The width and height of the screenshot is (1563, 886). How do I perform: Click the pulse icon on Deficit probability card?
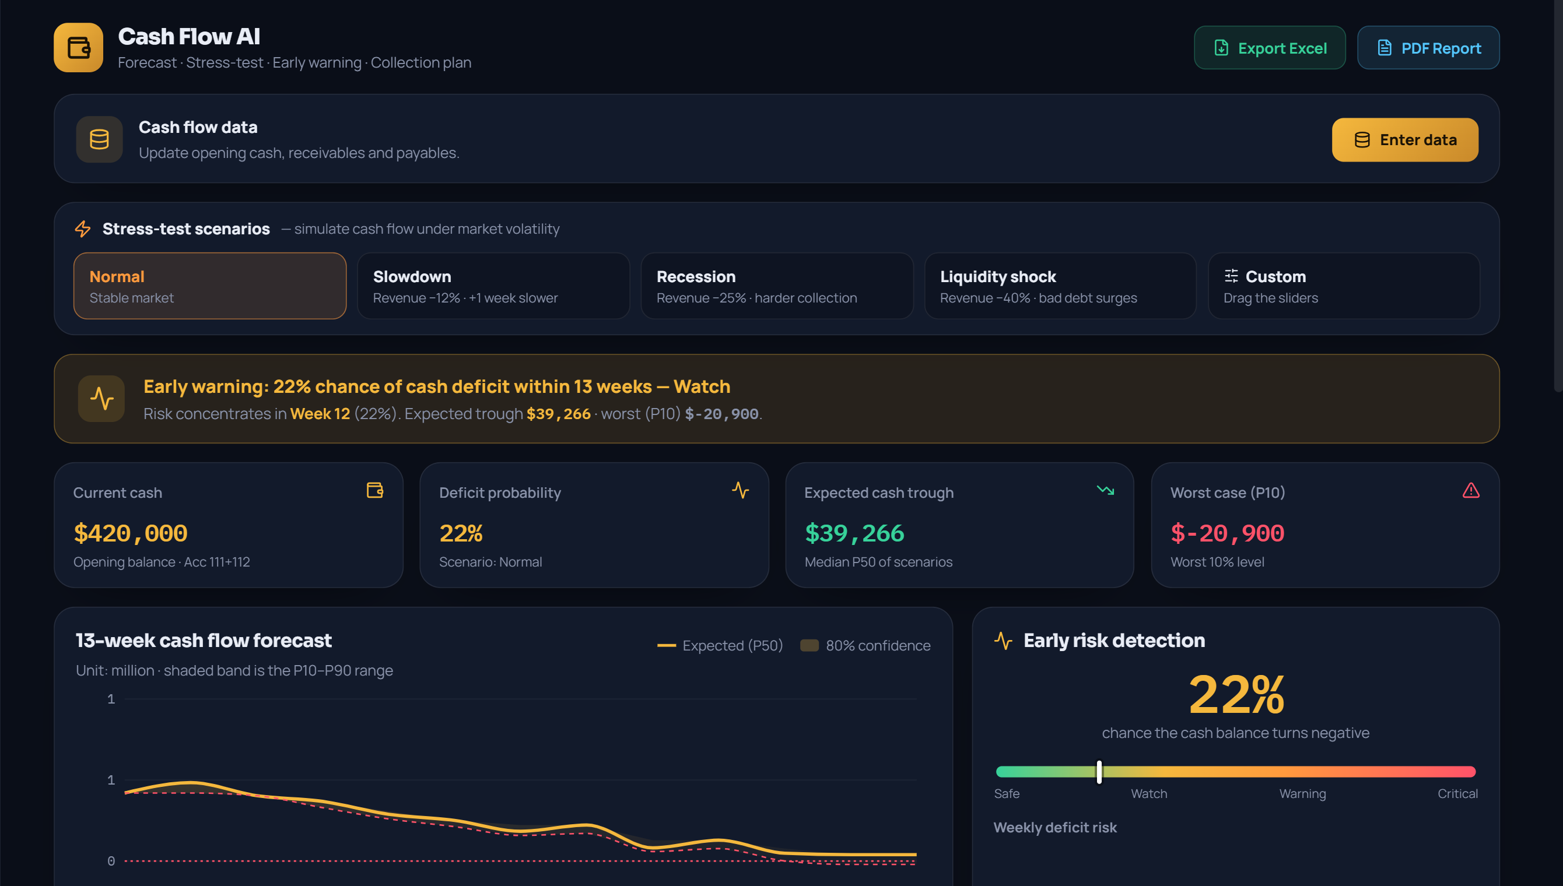pyautogui.click(x=741, y=490)
